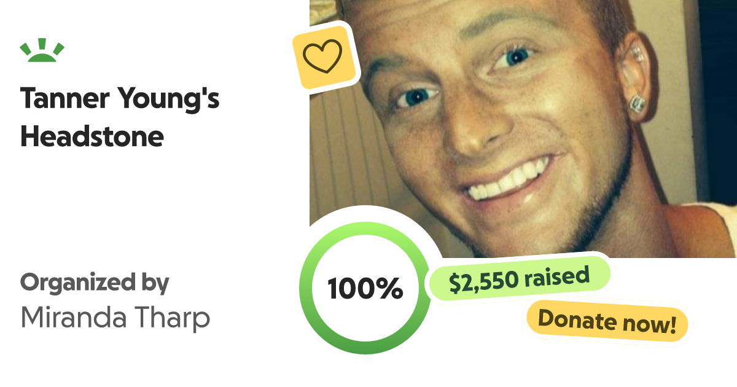
Task: Open the Tanner Young's Headstone campaign title
Action: pos(120,117)
